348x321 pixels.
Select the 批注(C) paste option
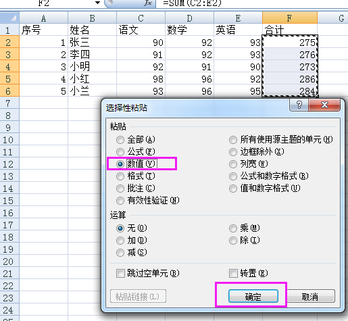coord(136,189)
